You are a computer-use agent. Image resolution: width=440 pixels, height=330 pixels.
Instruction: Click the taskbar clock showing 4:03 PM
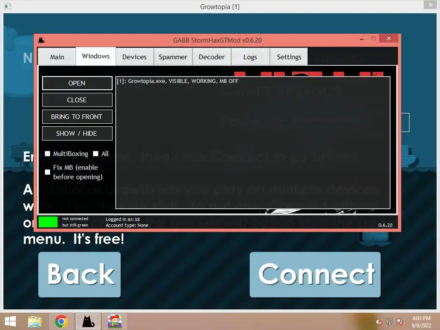pyautogui.click(x=421, y=322)
